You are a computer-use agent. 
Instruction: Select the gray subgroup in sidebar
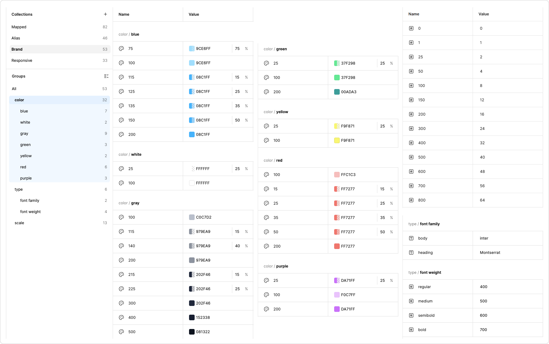tap(24, 133)
